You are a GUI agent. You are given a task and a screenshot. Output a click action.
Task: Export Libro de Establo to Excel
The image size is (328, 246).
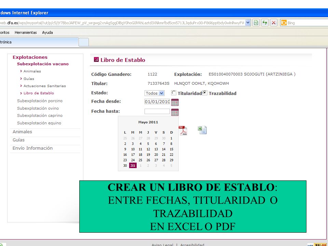point(202,130)
